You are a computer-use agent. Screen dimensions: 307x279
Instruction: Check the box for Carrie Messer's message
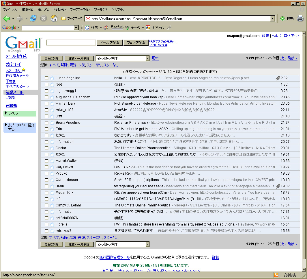click(46, 180)
